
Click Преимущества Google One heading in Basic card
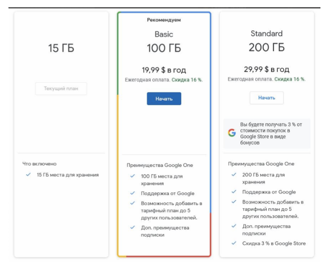pos(160,165)
